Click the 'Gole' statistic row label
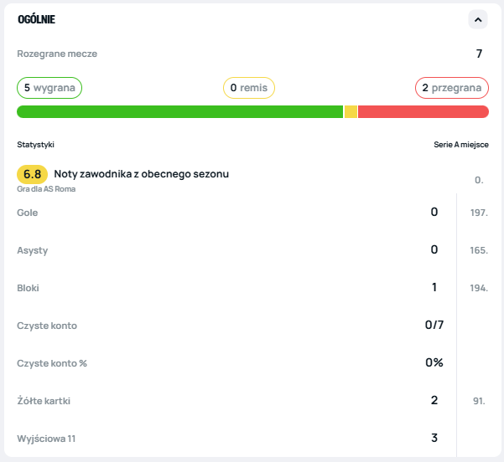Screen dimensions: 504x462 28,213
